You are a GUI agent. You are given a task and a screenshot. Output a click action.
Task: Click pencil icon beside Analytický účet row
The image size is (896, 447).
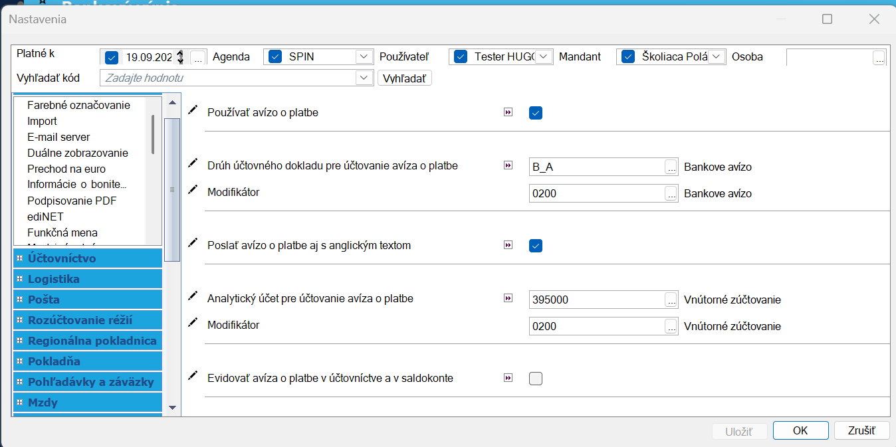[x=193, y=296]
